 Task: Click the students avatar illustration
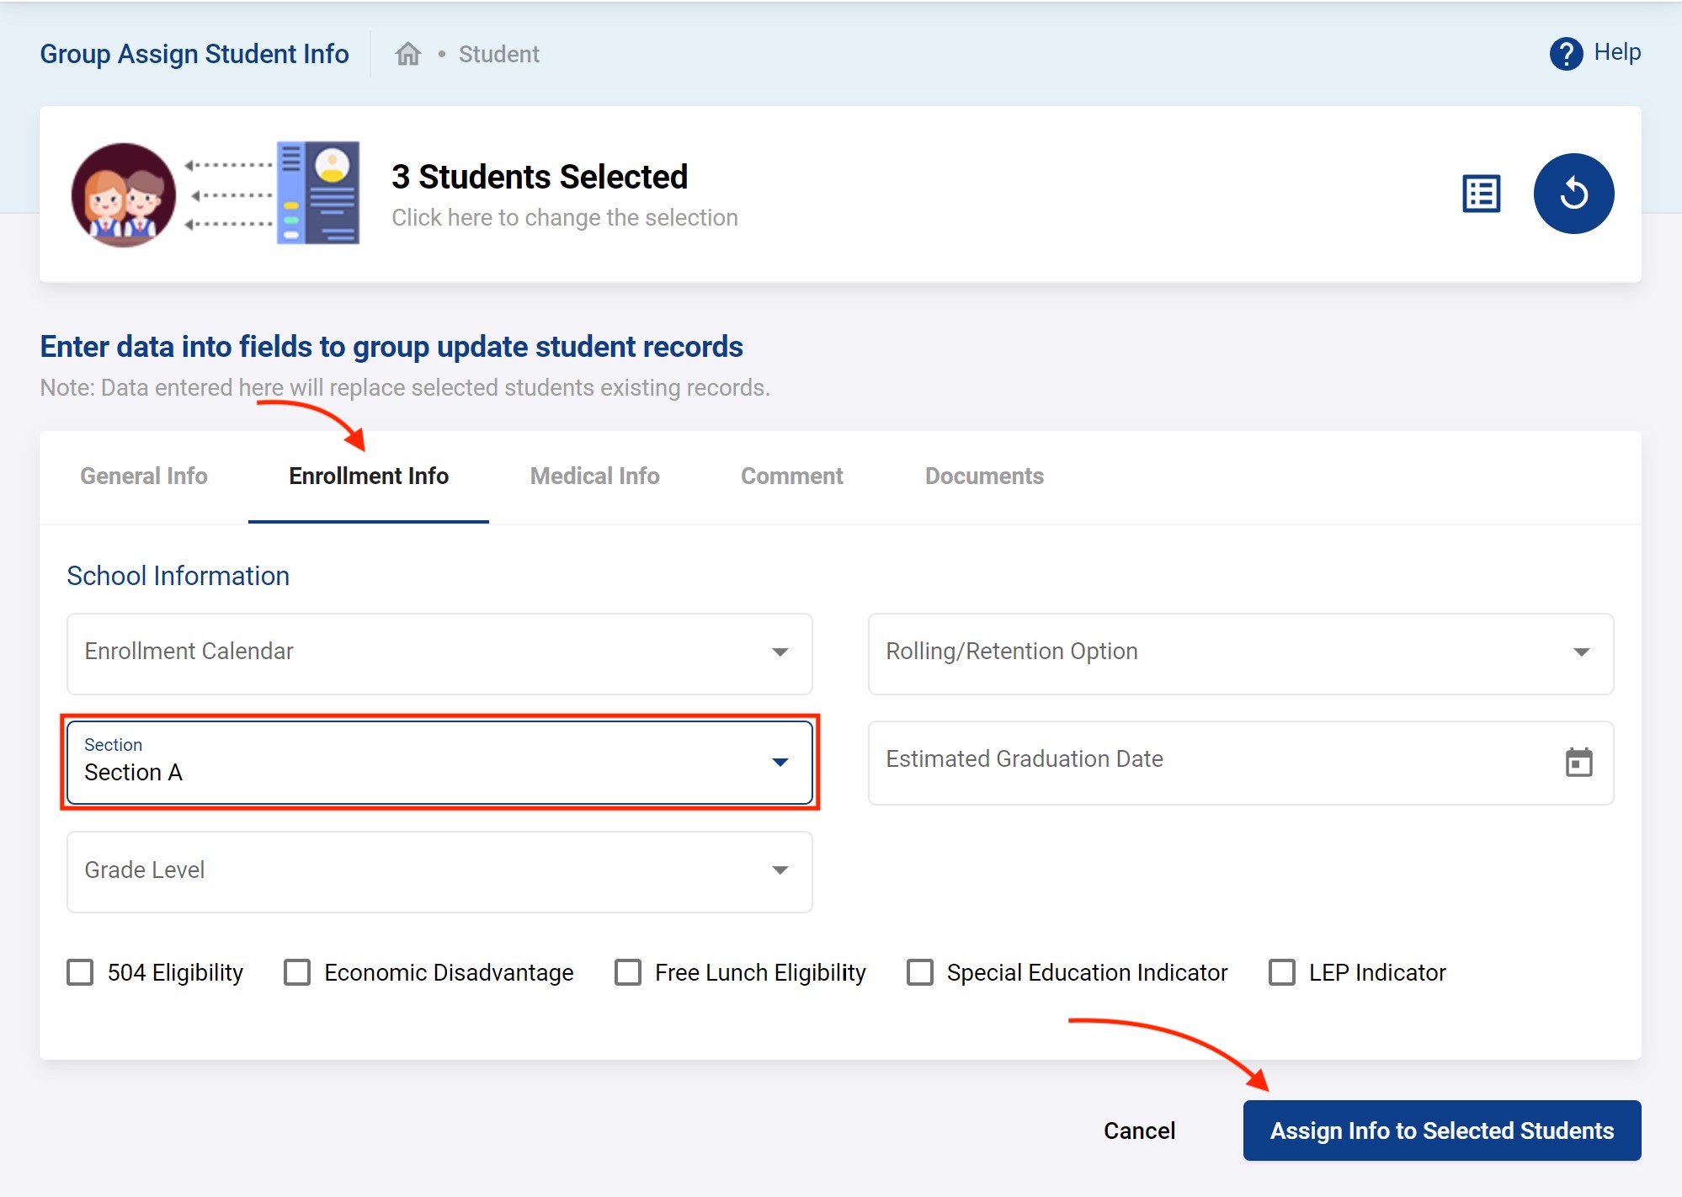click(x=124, y=194)
